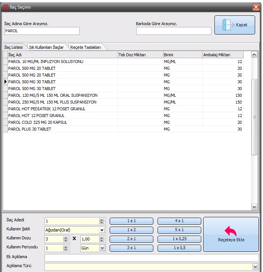263x272 pixels.
Task: Expand the Açıklama Türü dropdown
Action: click(255, 266)
